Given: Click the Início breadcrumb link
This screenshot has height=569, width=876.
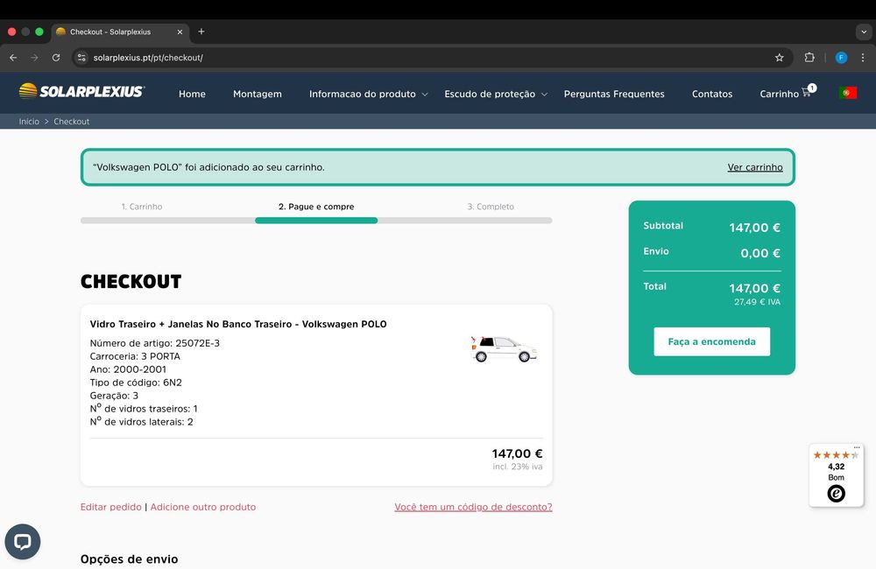Looking at the screenshot, I should pyautogui.click(x=29, y=121).
